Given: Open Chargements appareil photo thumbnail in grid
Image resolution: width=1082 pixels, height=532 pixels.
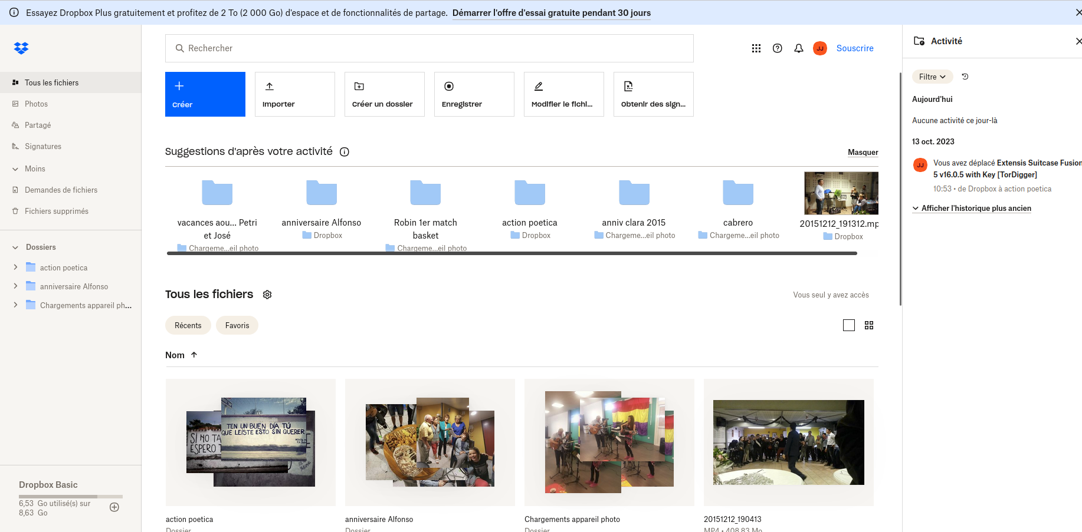Looking at the screenshot, I should (609, 442).
